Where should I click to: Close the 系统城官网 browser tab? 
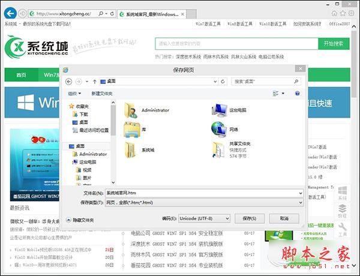182,14
